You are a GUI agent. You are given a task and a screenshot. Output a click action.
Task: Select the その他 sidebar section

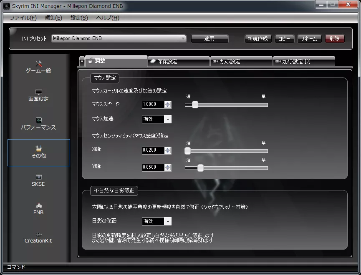point(39,152)
